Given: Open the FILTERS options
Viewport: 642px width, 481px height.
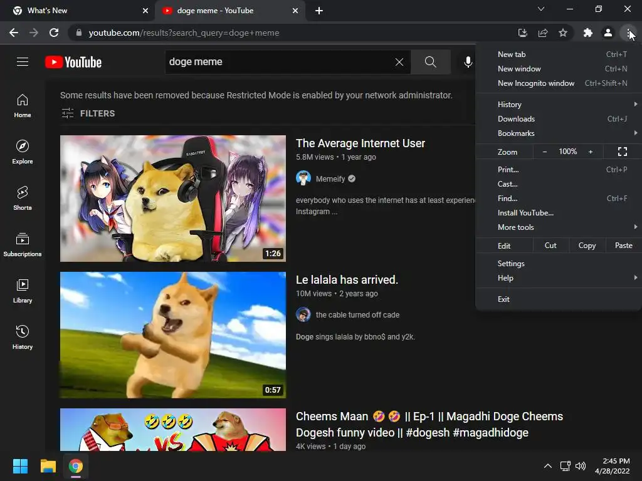Looking at the screenshot, I should point(88,113).
